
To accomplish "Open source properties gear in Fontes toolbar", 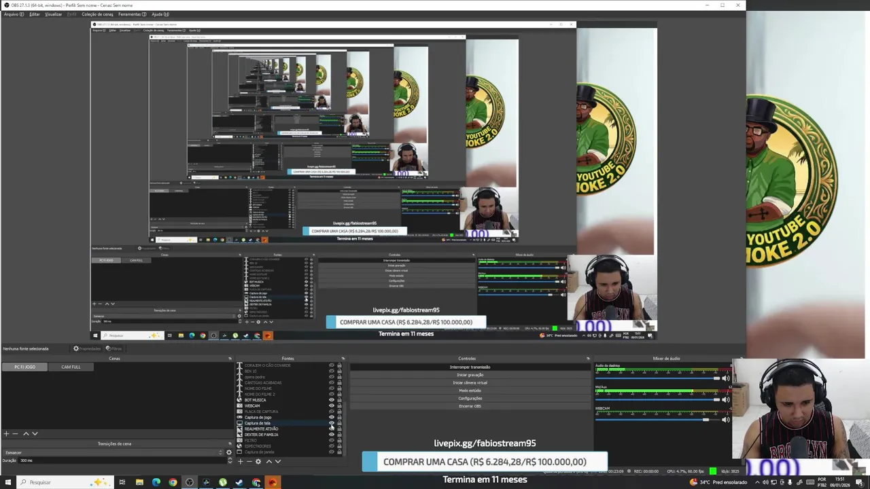I will click(258, 461).
